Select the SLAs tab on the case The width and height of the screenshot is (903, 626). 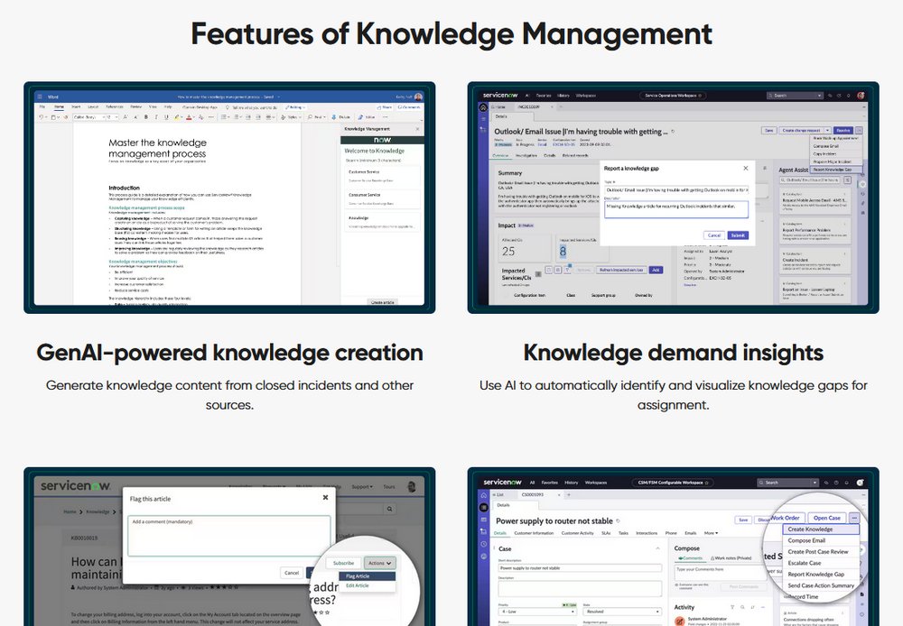click(x=606, y=533)
